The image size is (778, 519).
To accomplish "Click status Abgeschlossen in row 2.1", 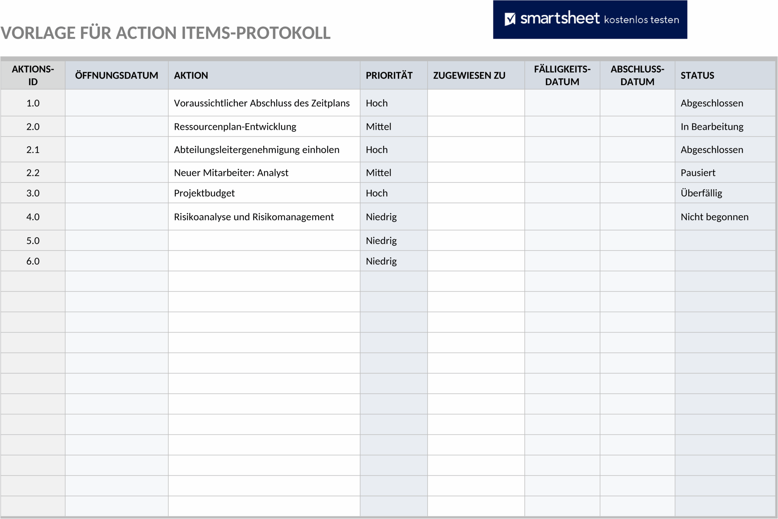I will click(x=725, y=150).
